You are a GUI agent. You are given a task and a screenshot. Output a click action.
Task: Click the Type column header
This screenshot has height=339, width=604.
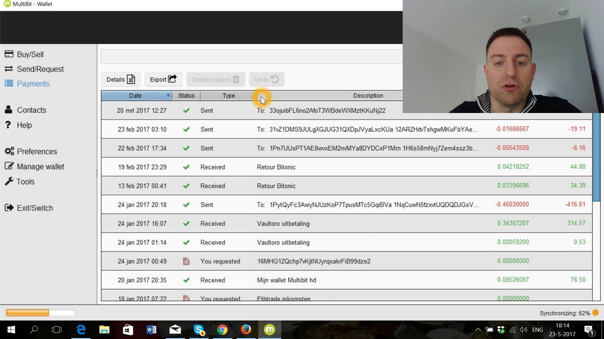[x=228, y=96]
